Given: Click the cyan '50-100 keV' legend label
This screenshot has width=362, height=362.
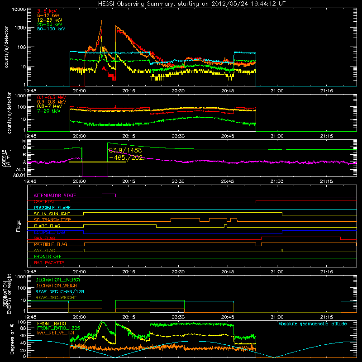Looking at the screenshot, I should 51,29.
